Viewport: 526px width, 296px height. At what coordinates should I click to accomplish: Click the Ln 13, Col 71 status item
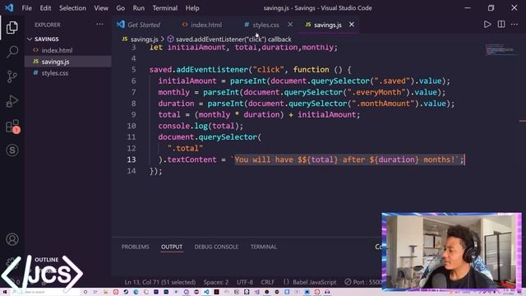pos(160,282)
